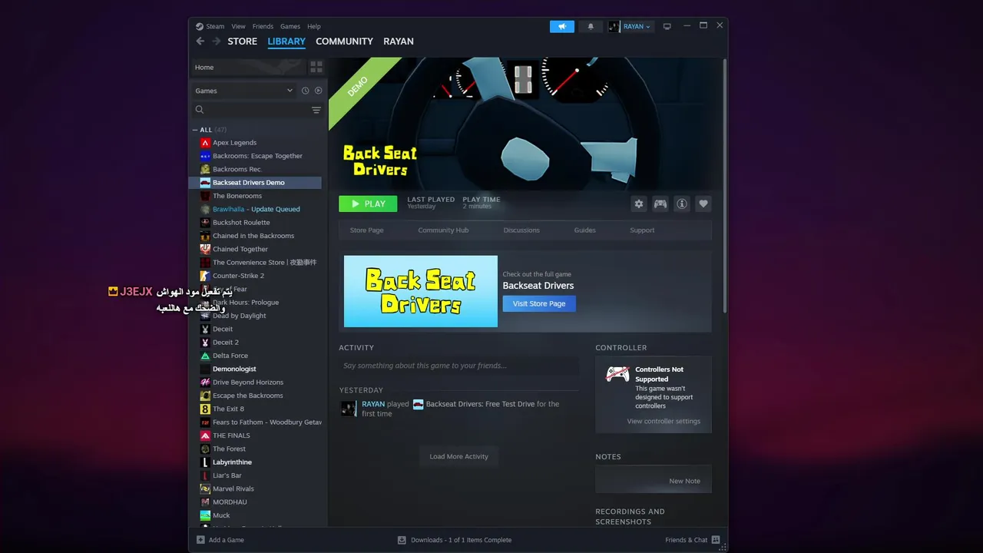983x553 pixels.
Task: Click the Muck game icon
Action: coord(205,515)
